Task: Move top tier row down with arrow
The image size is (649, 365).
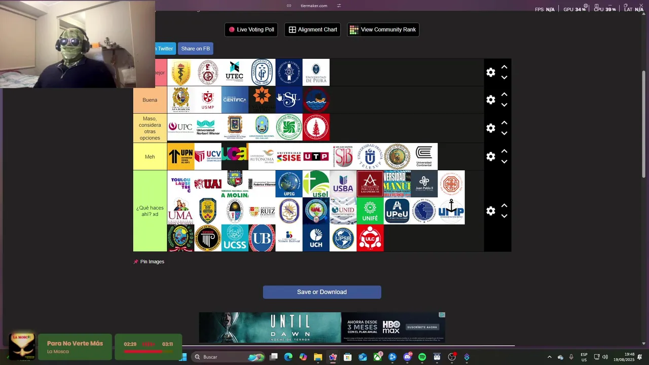Action: (504, 78)
